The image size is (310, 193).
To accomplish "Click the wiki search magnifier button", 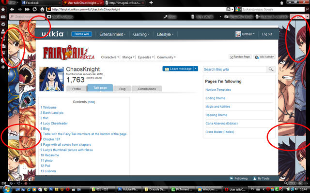I will pos(271,69).
